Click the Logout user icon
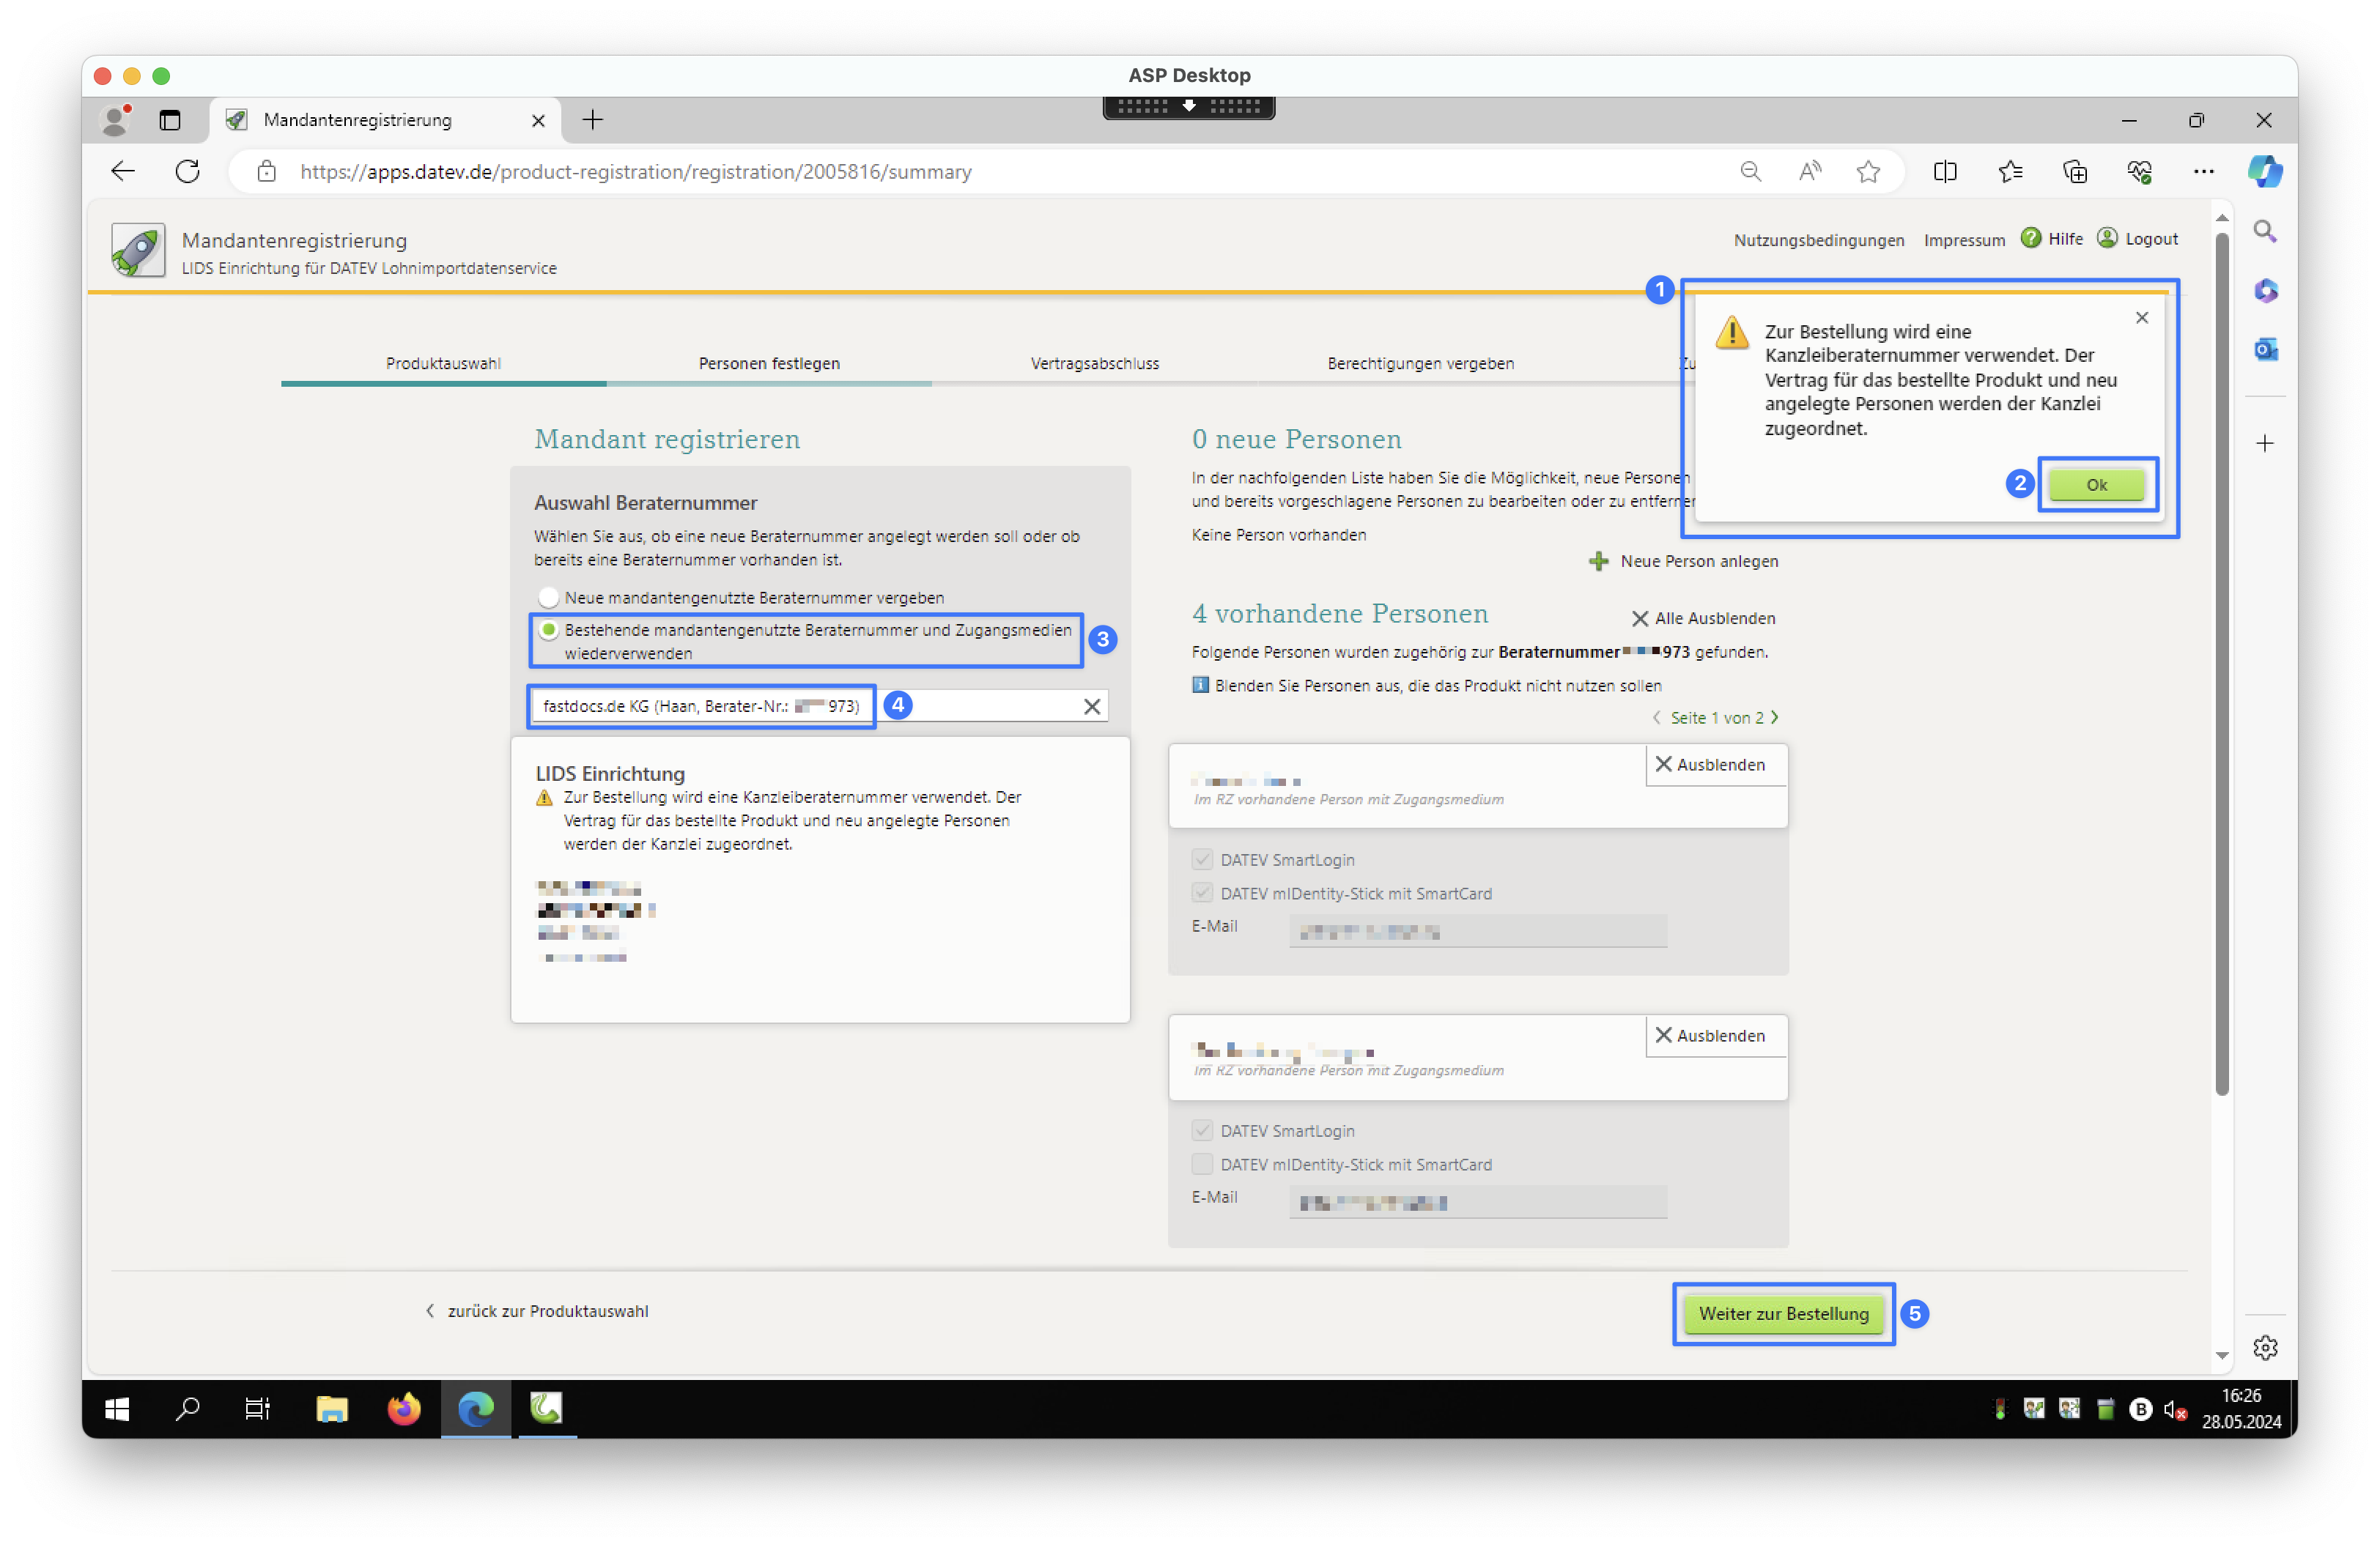The height and width of the screenshot is (1547, 2380). click(2107, 238)
